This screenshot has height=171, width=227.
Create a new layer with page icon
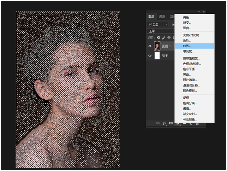[x=191, y=124]
